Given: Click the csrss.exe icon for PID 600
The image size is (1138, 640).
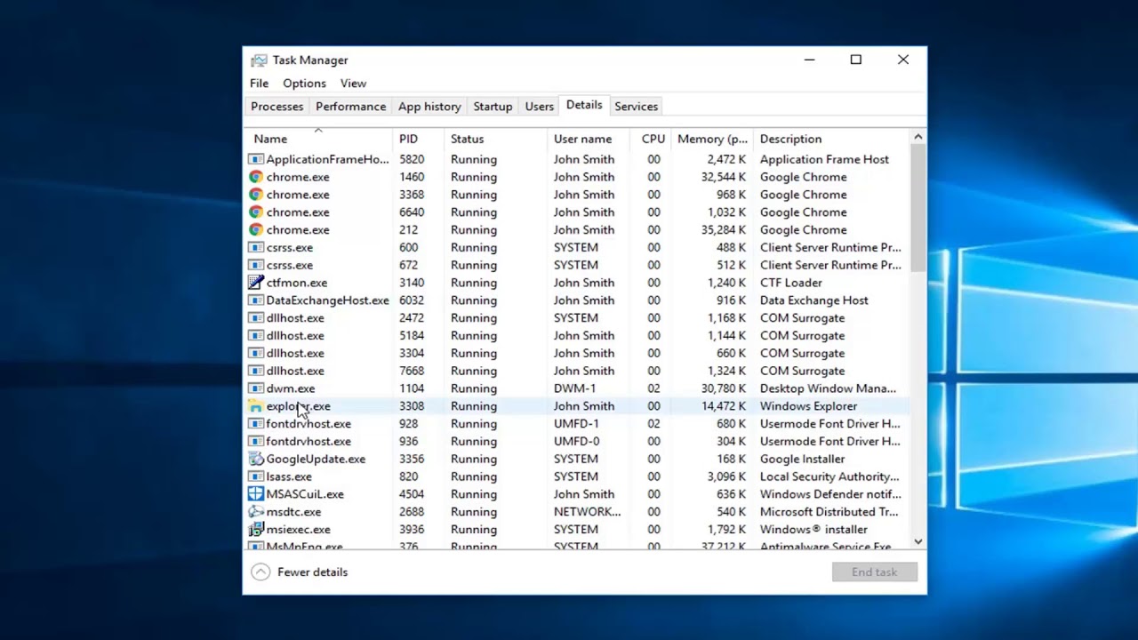Looking at the screenshot, I should pyautogui.click(x=256, y=247).
